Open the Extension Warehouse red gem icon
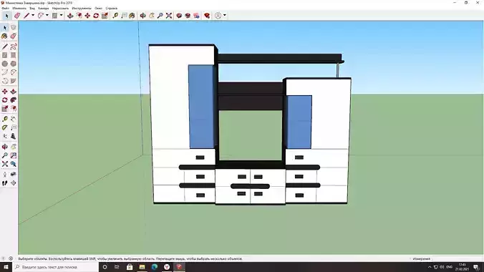Image resolution: width=484 pixels, height=272 pixels. (x=207, y=16)
